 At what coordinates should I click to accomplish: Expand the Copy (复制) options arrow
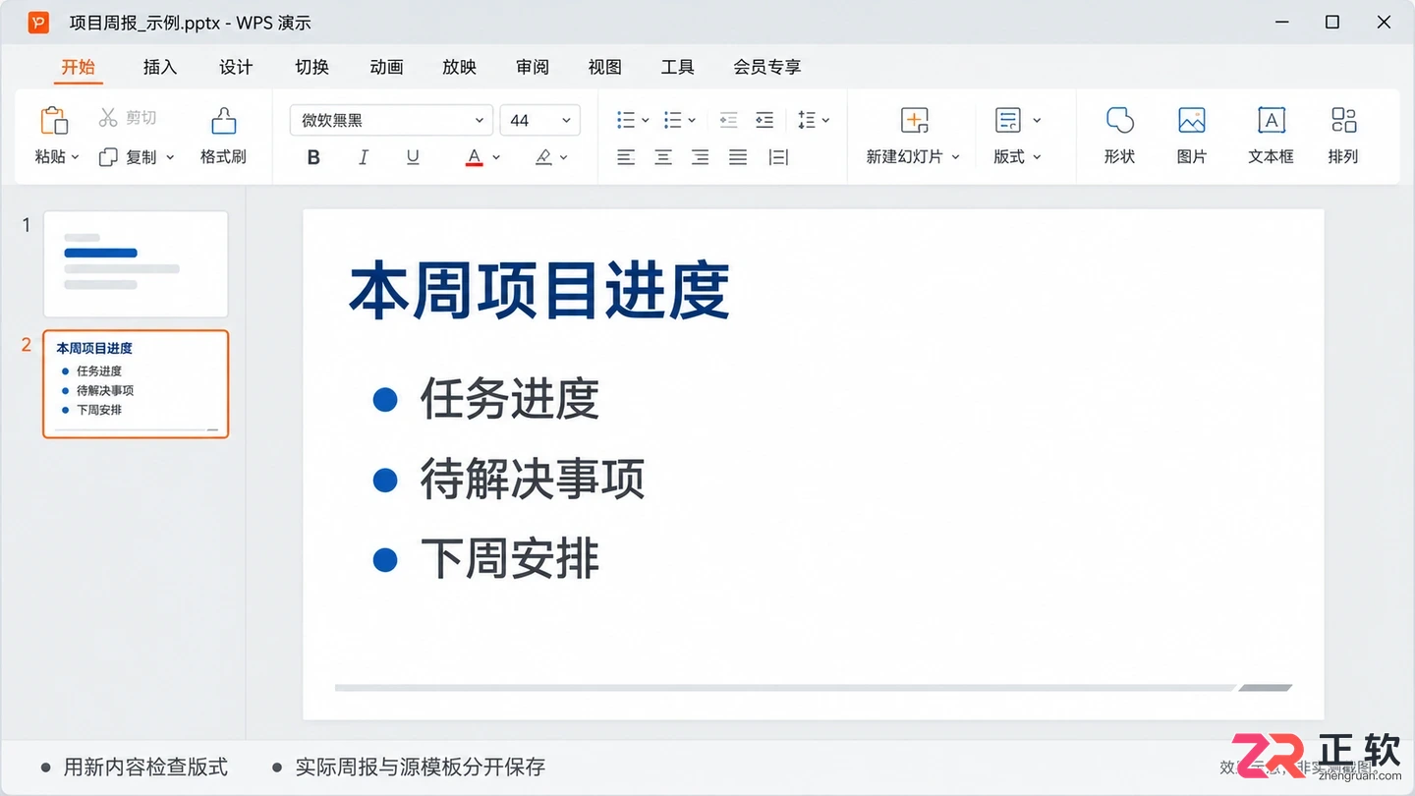coord(170,157)
